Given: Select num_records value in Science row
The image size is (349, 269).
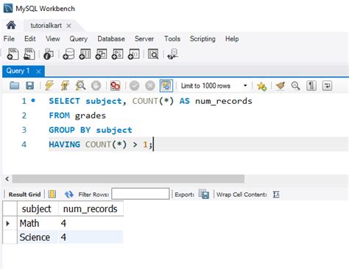Looking at the screenshot, I should click(91, 237).
